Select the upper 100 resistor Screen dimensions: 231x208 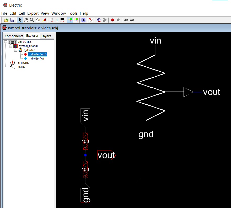click(x=85, y=141)
